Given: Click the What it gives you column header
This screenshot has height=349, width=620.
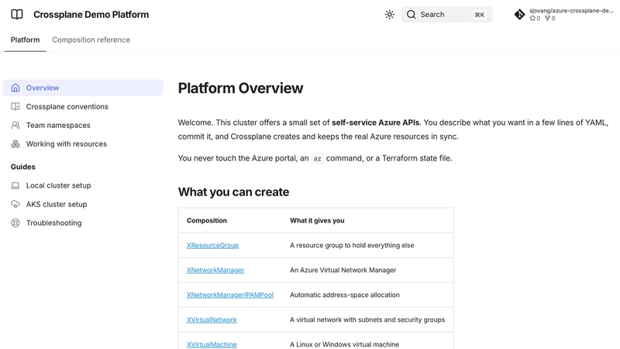Looking at the screenshot, I should [317, 220].
